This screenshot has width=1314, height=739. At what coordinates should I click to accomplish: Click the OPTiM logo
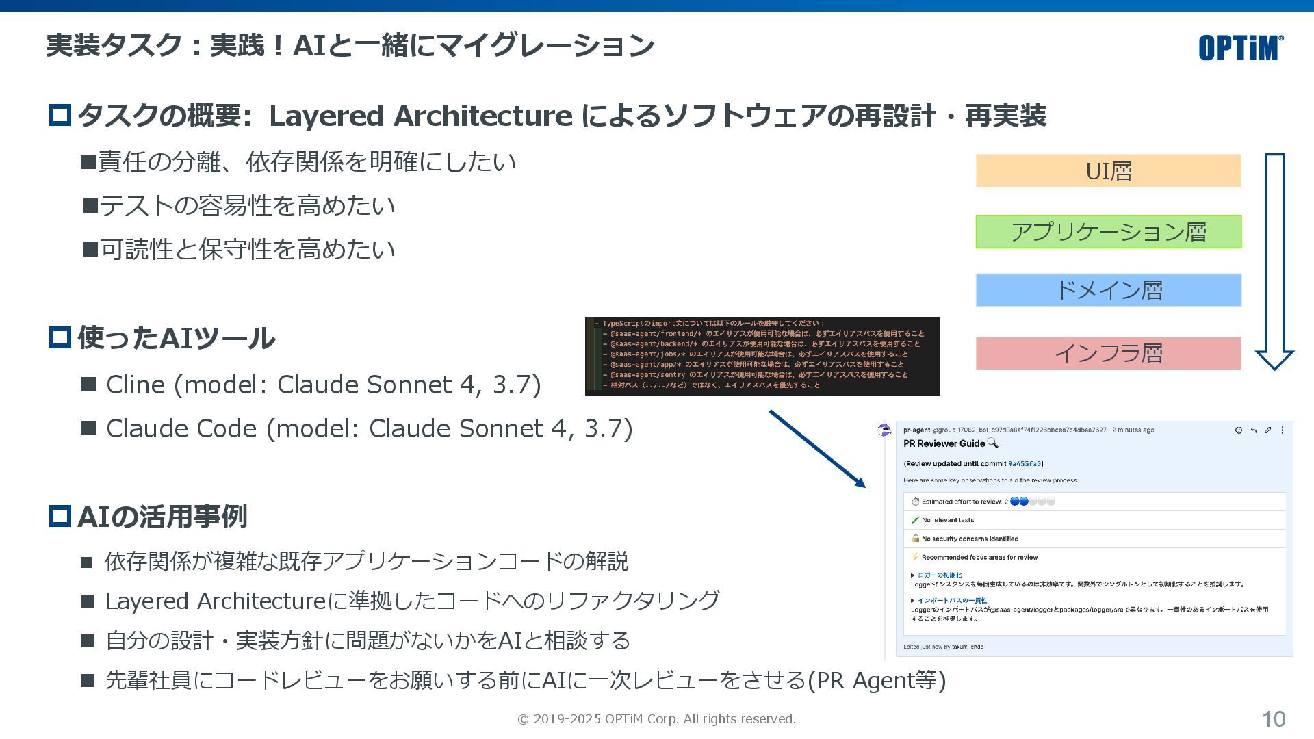(1241, 48)
